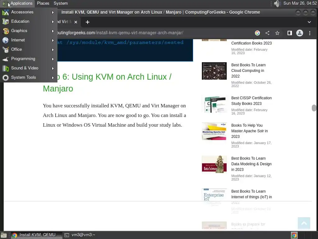
Task: Open the Chrome tab search dropdown
Action: (x=309, y=22)
